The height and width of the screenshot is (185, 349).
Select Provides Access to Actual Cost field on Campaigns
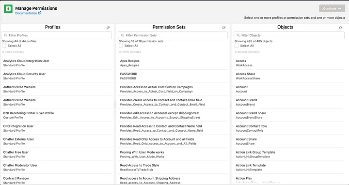click(x=173, y=89)
